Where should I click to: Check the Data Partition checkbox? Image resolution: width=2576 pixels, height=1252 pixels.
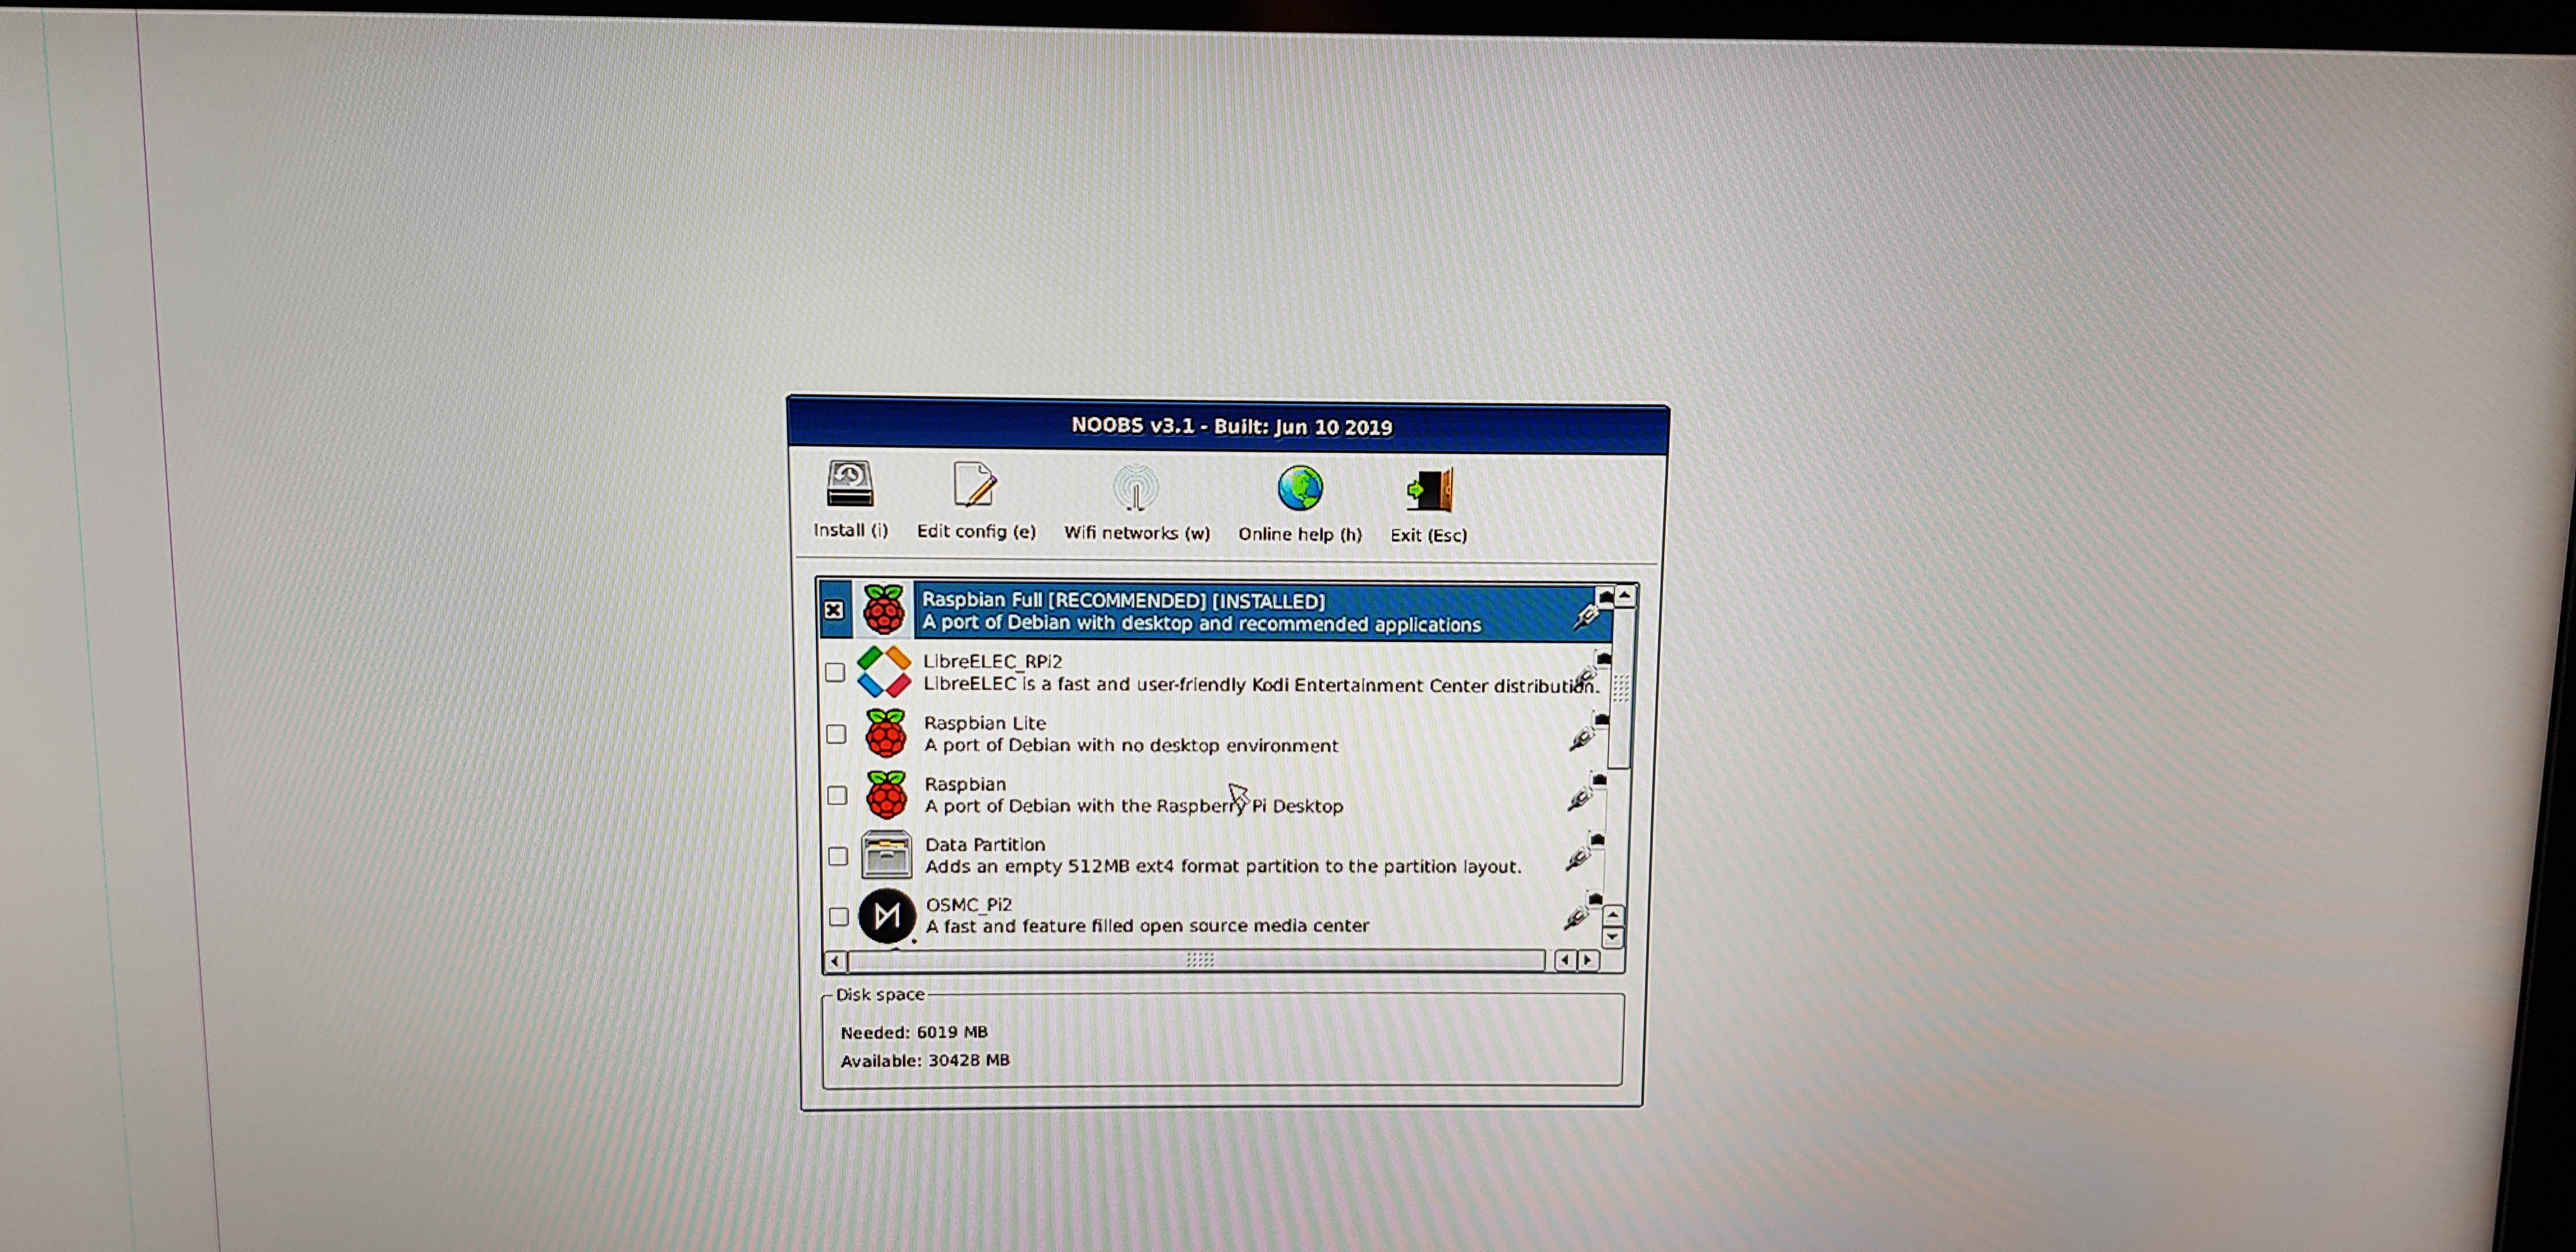(838, 856)
